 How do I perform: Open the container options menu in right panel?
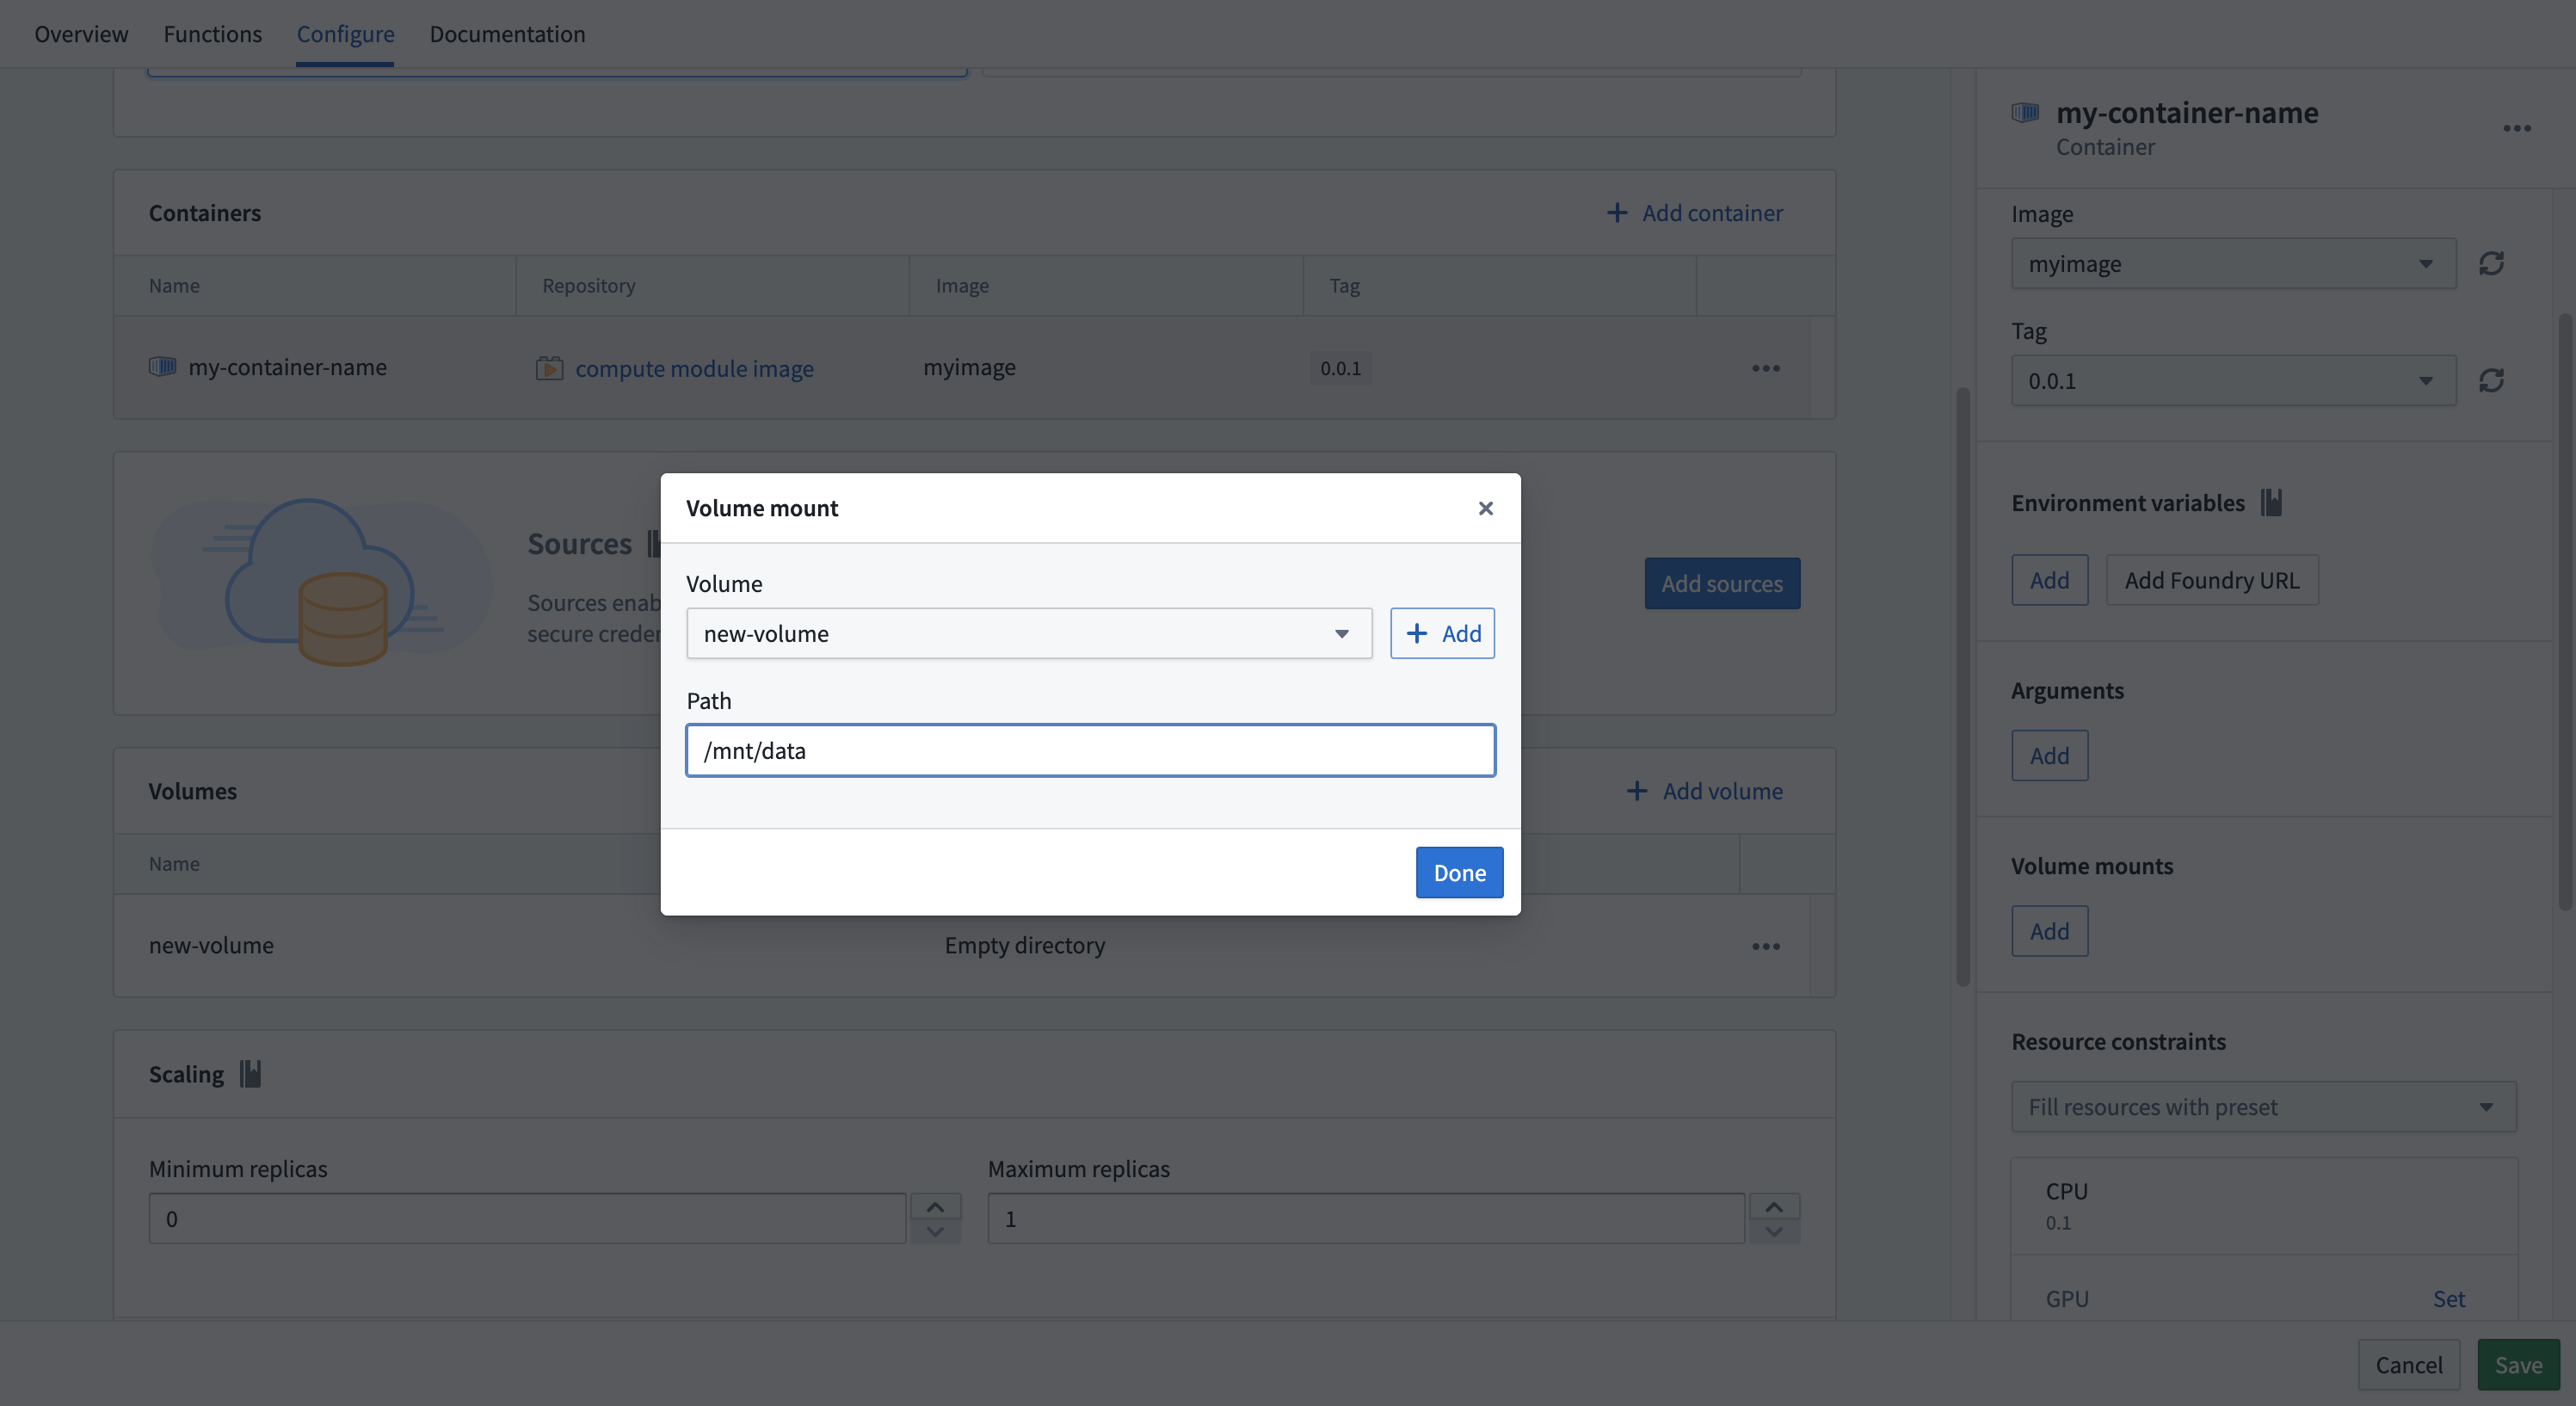click(x=2518, y=128)
